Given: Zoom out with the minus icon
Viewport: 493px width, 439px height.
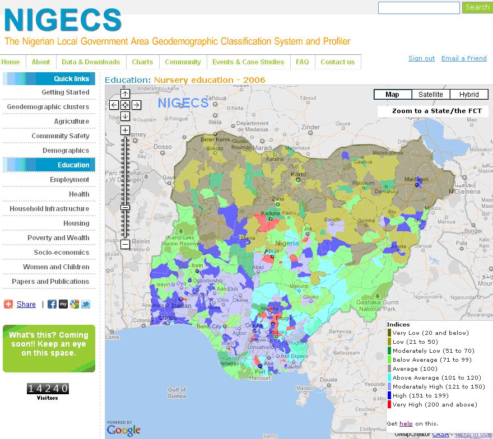Looking at the screenshot, I should point(125,244).
